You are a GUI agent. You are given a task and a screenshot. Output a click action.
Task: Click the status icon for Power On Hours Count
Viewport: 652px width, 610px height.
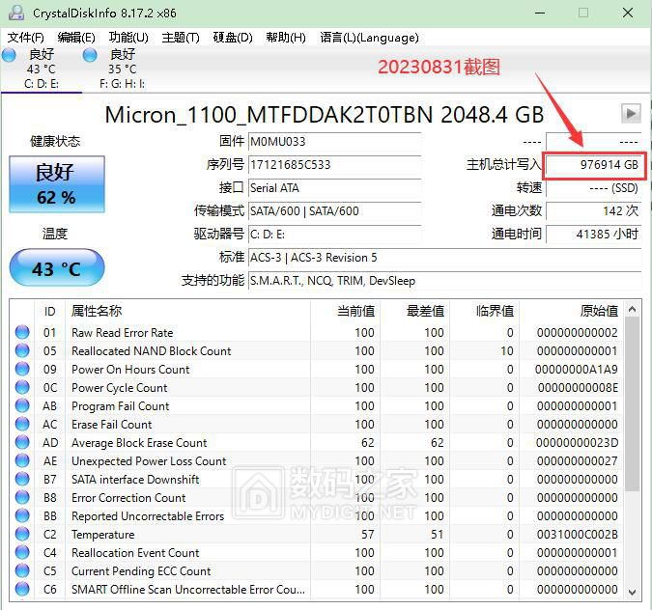(x=22, y=369)
